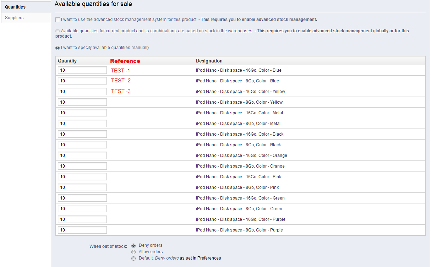The height and width of the screenshot is (267, 431).
Task: Select Default Deny orders from Preferences option
Action: click(133, 258)
